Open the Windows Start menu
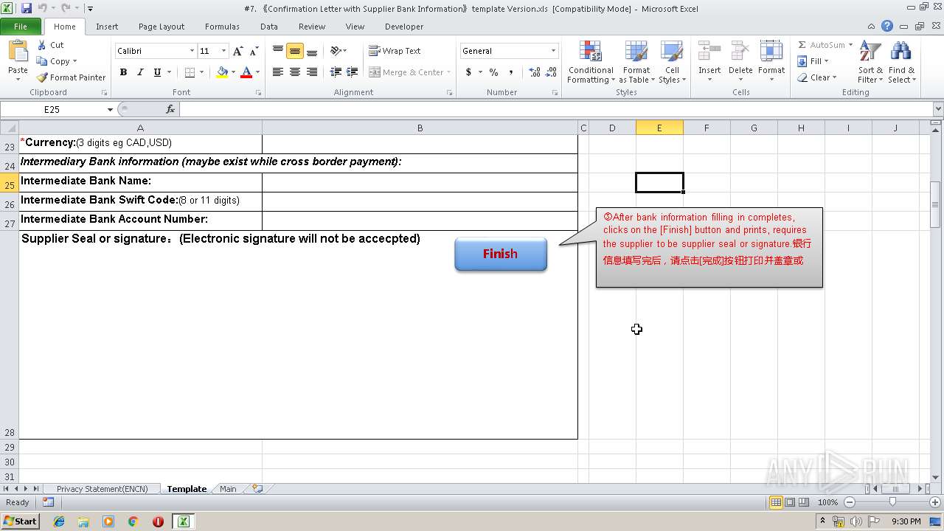Screen dimensions: 944x531 coord(21,521)
